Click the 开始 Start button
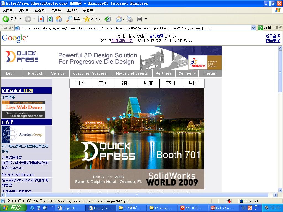 point(13,208)
